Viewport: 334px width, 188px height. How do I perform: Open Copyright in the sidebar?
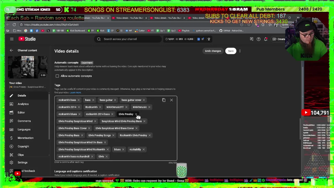coord(27,146)
